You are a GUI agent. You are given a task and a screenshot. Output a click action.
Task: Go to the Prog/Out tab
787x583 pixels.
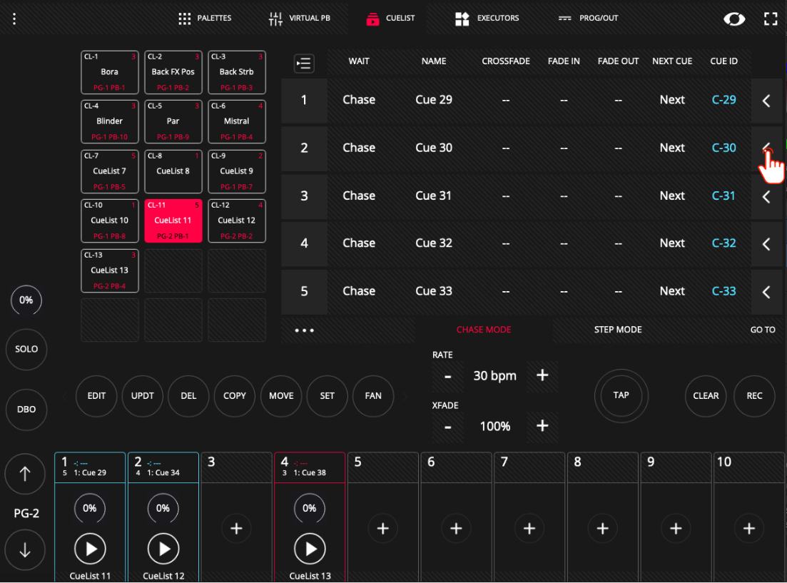point(588,19)
